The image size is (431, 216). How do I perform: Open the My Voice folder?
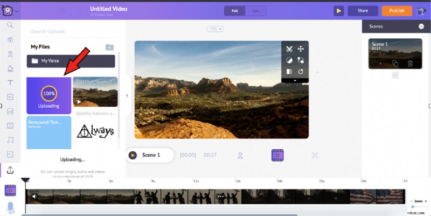(x=71, y=61)
